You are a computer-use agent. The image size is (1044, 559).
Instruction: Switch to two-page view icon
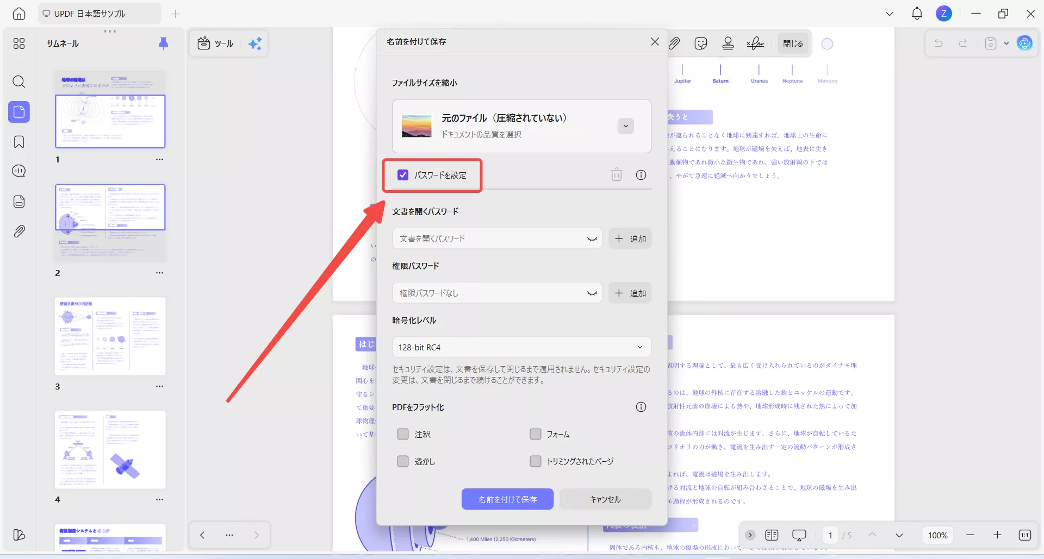coord(771,535)
